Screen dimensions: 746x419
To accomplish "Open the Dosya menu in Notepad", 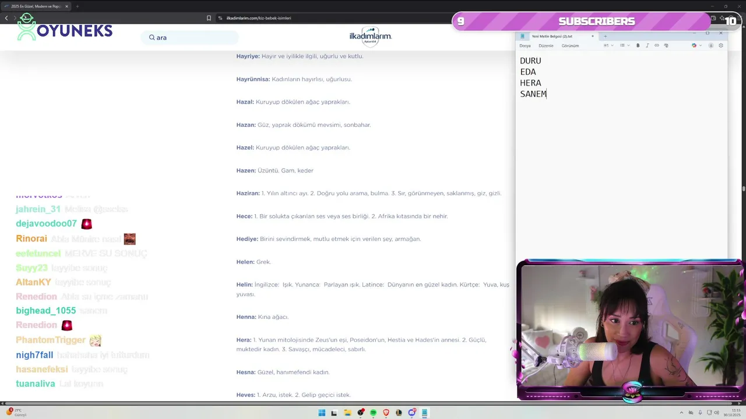I will [525, 45].
